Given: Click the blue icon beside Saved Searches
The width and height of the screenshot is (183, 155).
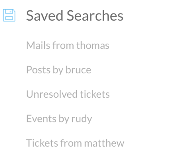Looking at the screenshot, I should (x=9, y=15).
